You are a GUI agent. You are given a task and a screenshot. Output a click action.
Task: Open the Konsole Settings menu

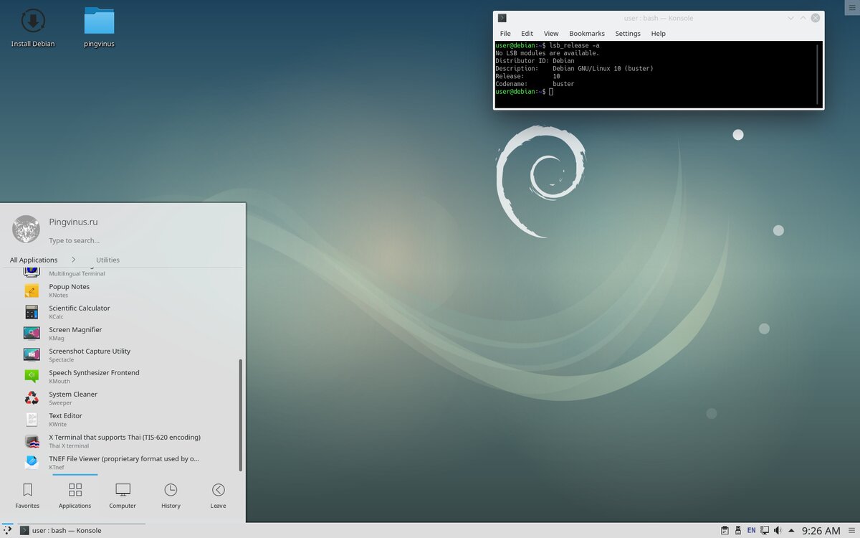(628, 33)
